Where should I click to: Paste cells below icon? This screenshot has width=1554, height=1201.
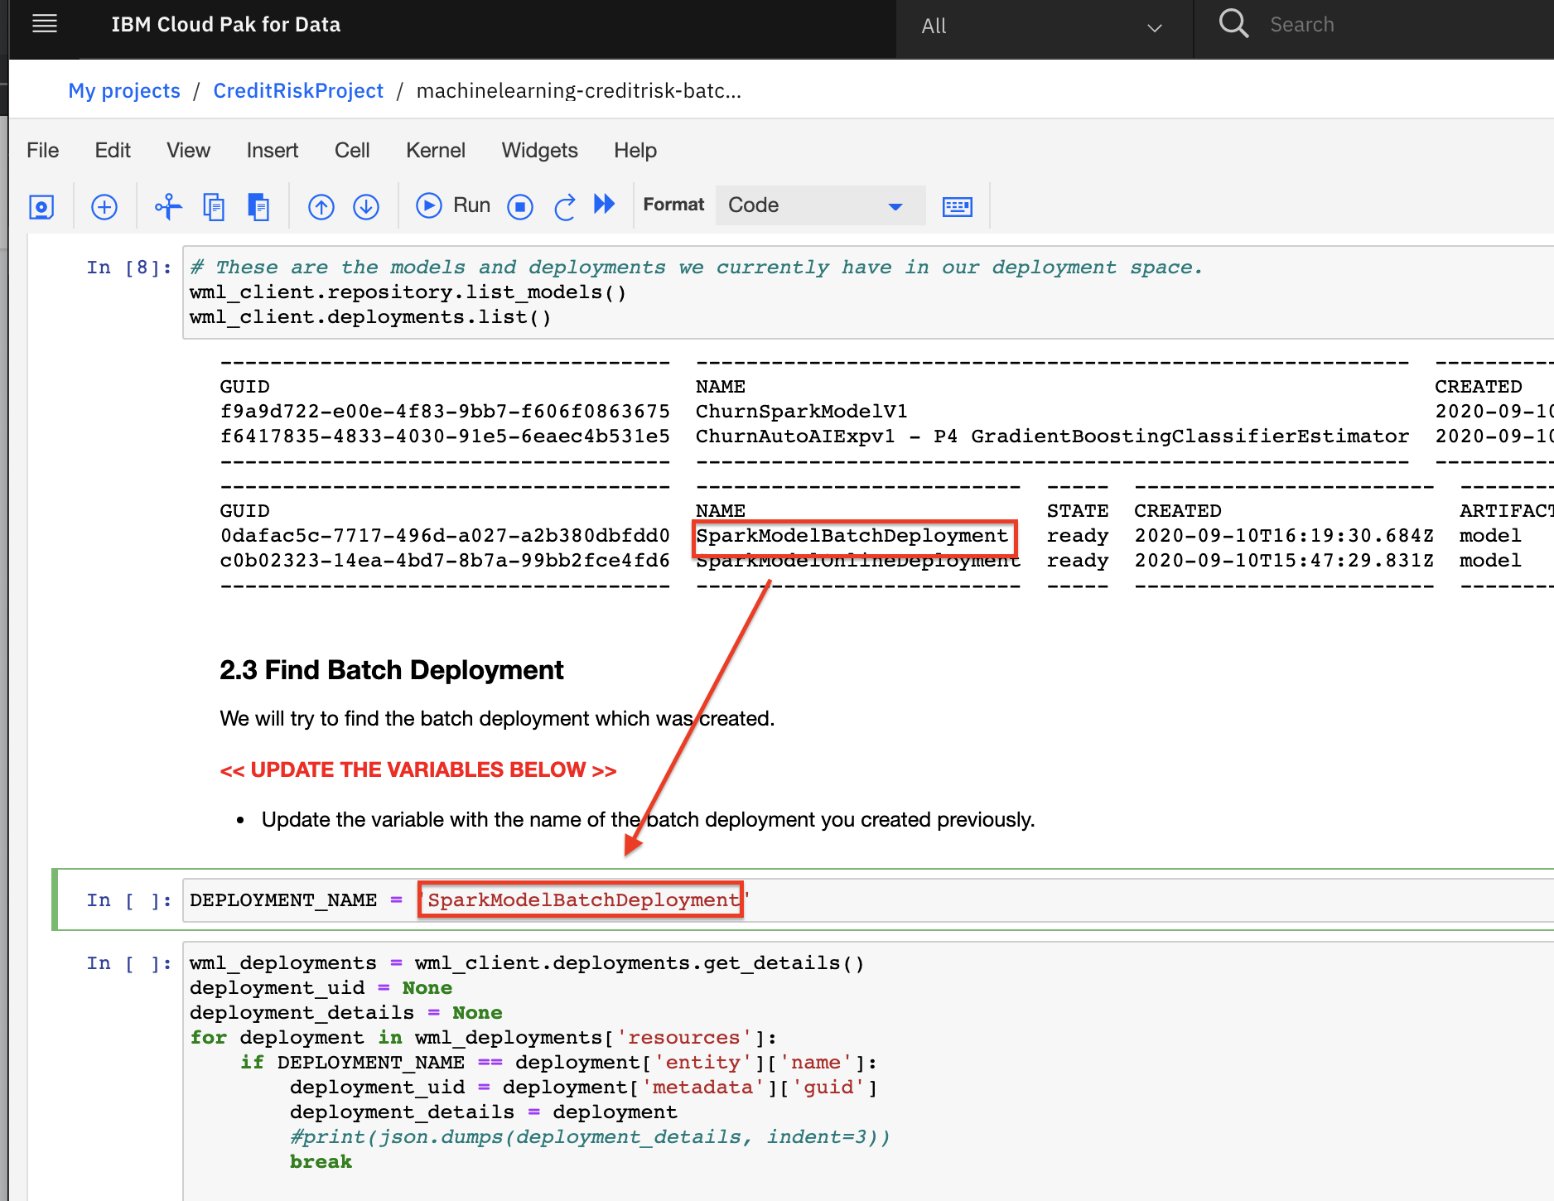(x=258, y=206)
